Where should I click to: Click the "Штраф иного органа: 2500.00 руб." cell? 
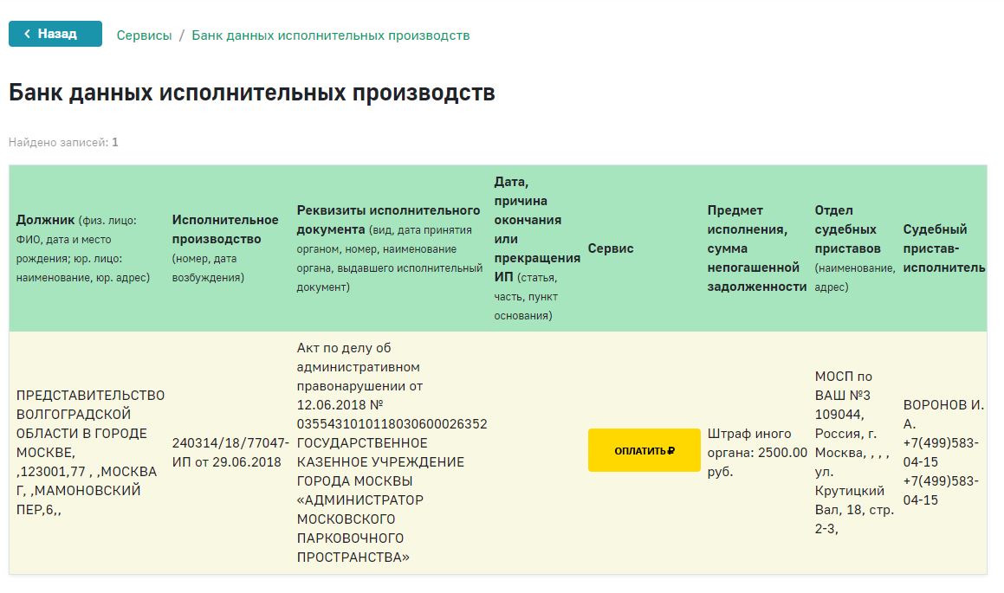756,453
